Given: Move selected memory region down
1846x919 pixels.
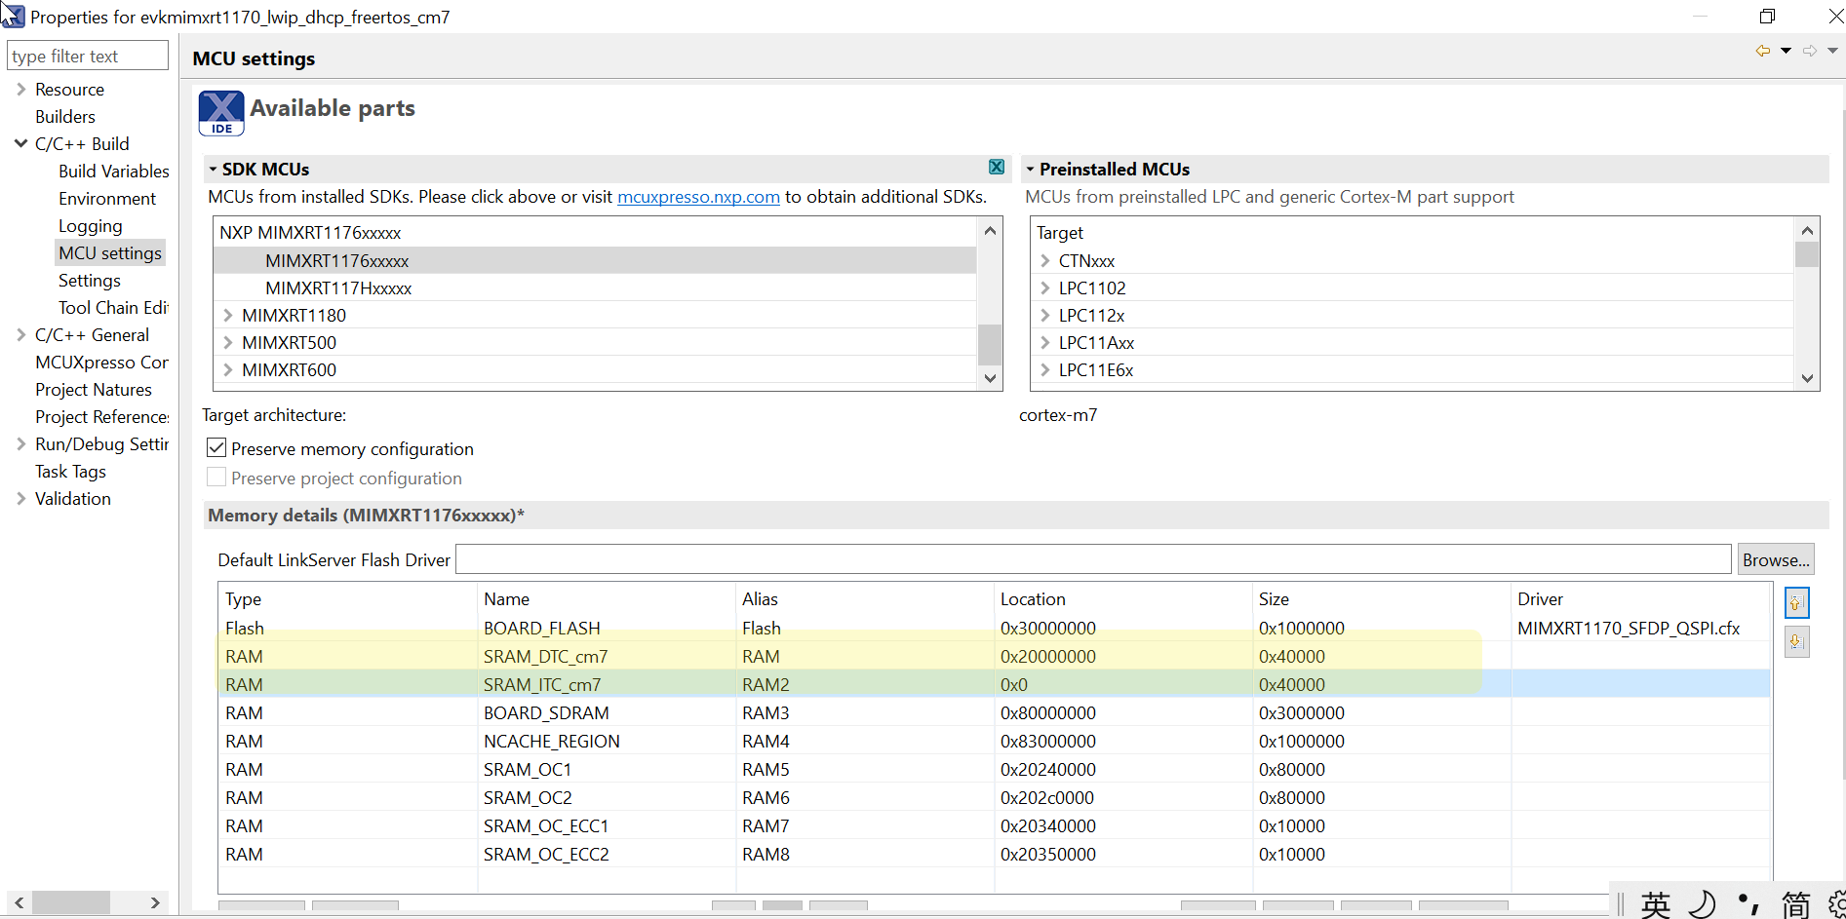Looking at the screenshot, I should [x=1796, y=641].
